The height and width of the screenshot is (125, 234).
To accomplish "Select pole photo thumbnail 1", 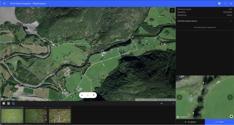I will pyautogui.click(x=12, y=116).
